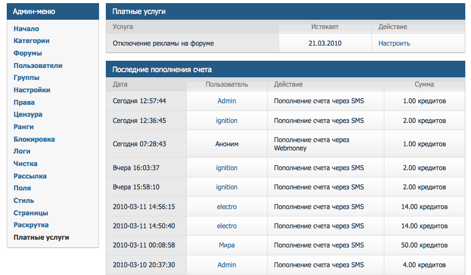Viewport: 471px width, 275px height.
Task: Click electro user in the 14:56:15 row
Action: pos(227,207)
